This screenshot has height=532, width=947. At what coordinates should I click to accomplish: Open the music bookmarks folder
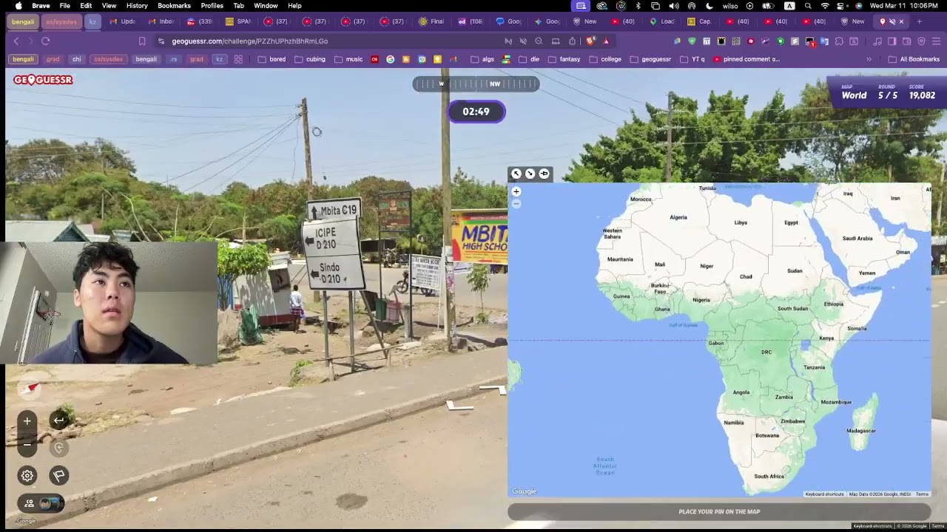click(348, 59)
